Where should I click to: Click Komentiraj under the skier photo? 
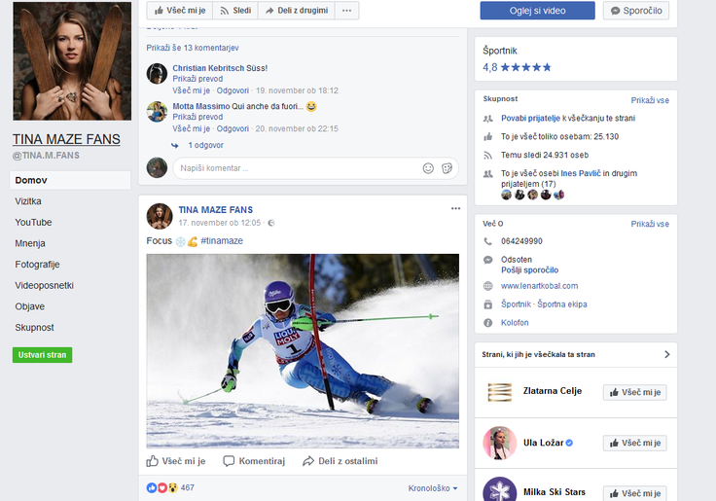click(x=254, y=461)
